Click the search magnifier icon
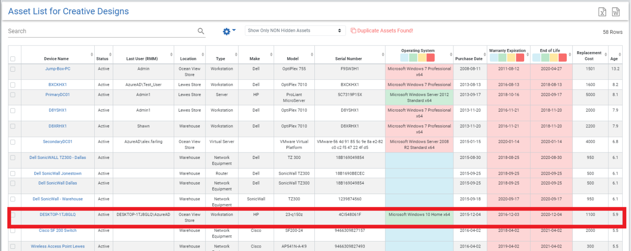631x251 pixels. pos(201,31)
